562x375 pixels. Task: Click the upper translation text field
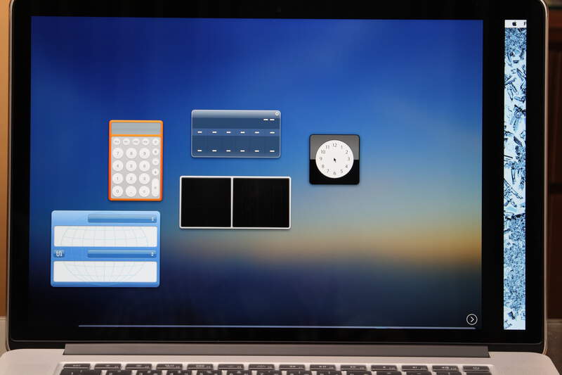(x=105, y=236)
